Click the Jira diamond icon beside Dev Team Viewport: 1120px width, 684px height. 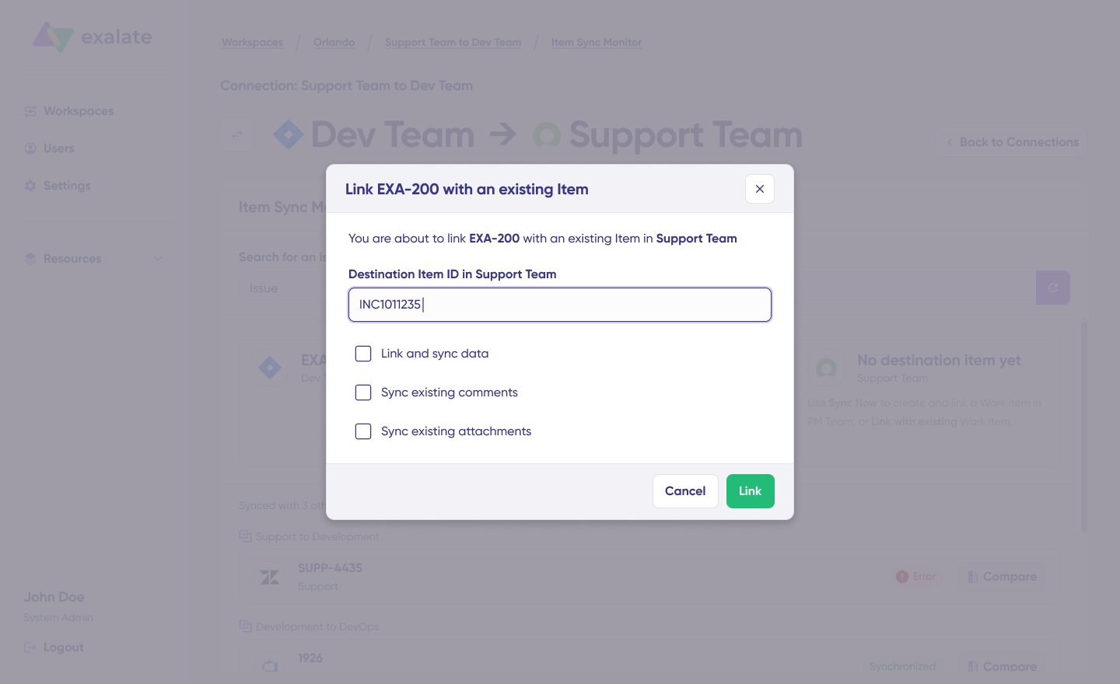(289, 134)
